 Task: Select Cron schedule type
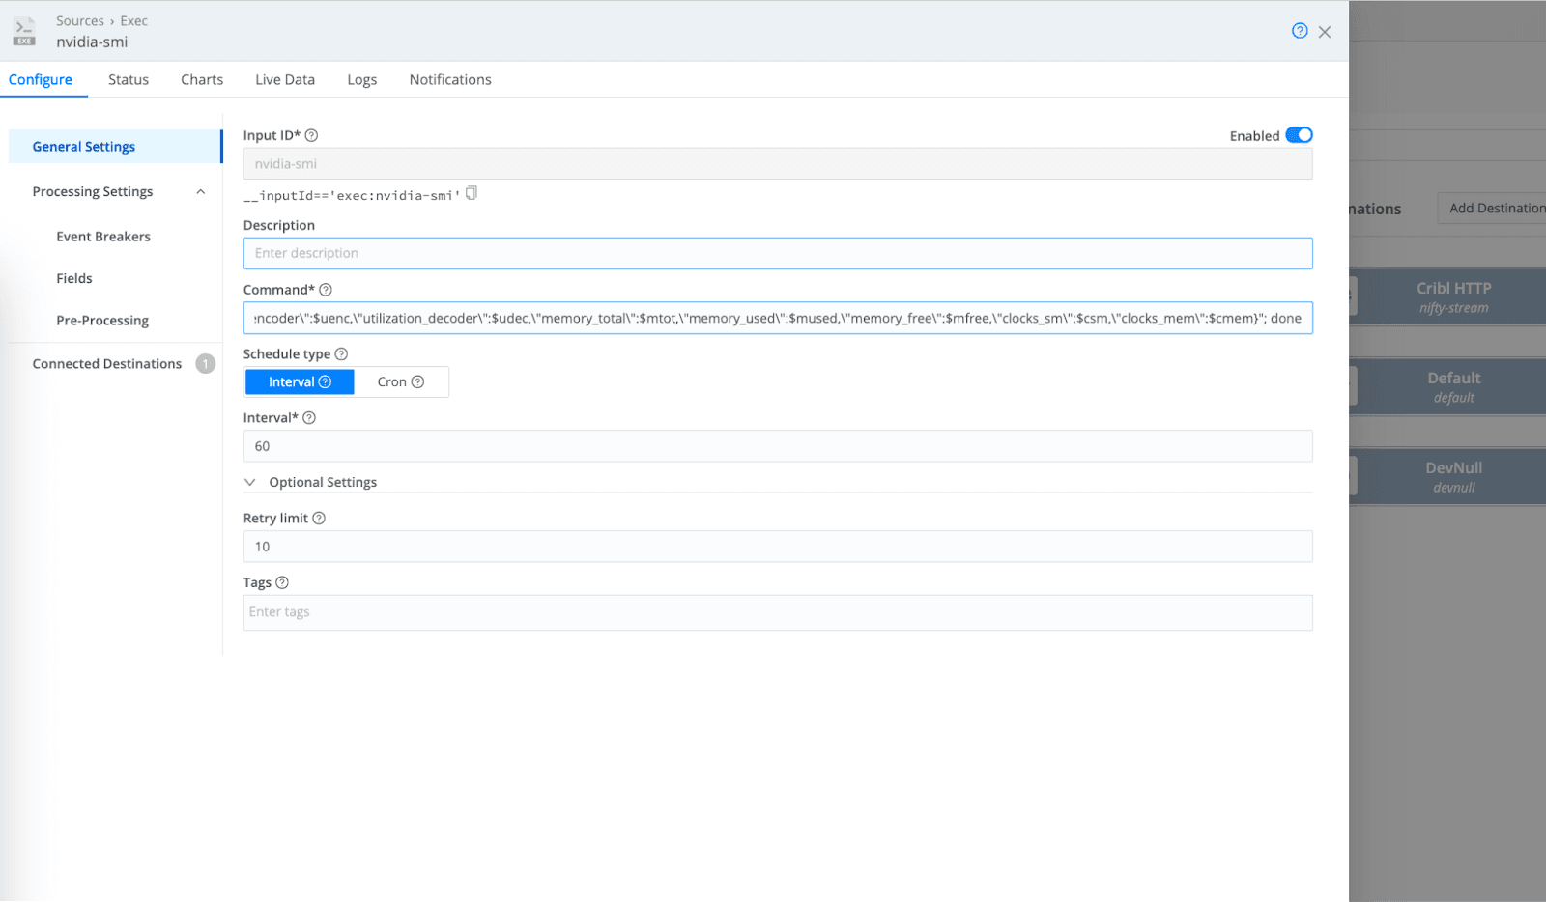point(400,382)
